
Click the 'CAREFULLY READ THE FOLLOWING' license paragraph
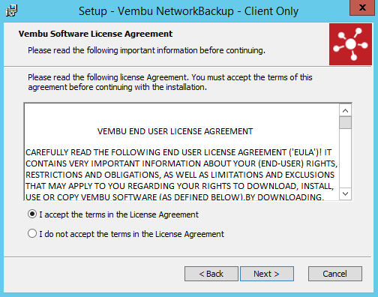point(181,175)
